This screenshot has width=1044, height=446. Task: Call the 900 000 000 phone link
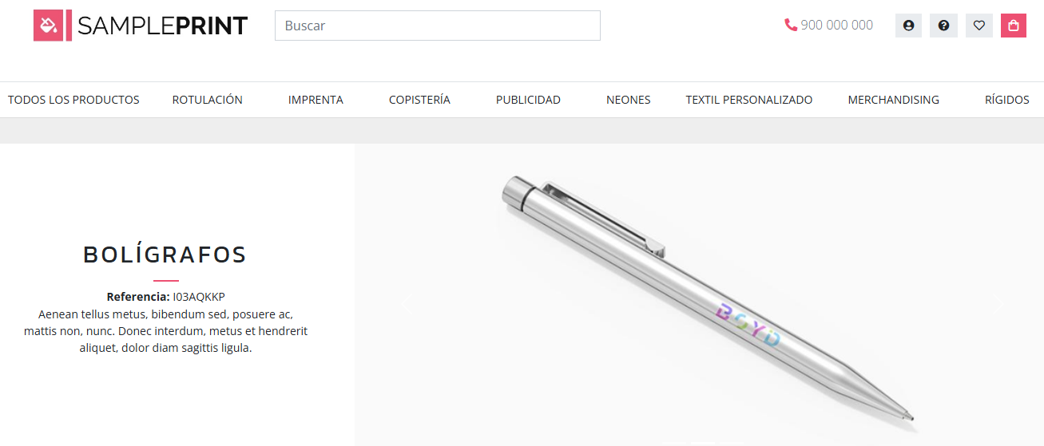[x=836, y=26]
